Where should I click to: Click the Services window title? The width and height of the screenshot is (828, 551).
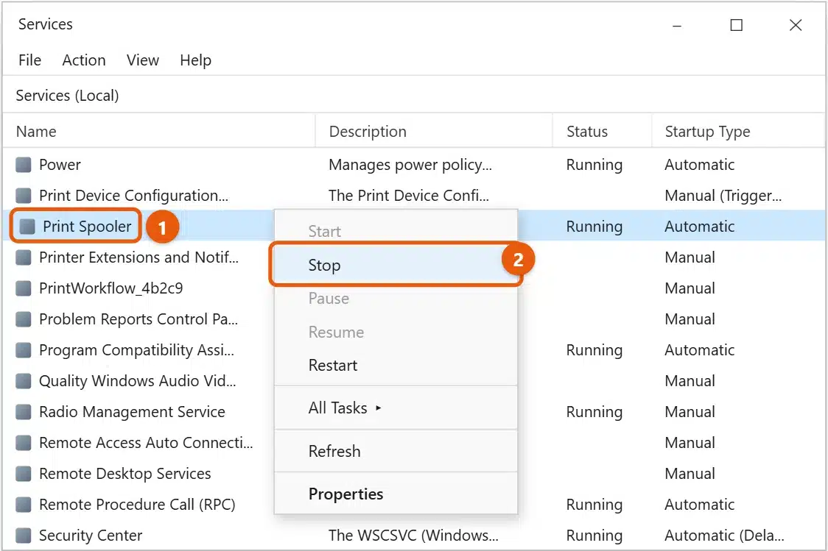pyautogui.click(x=46, y=24)
